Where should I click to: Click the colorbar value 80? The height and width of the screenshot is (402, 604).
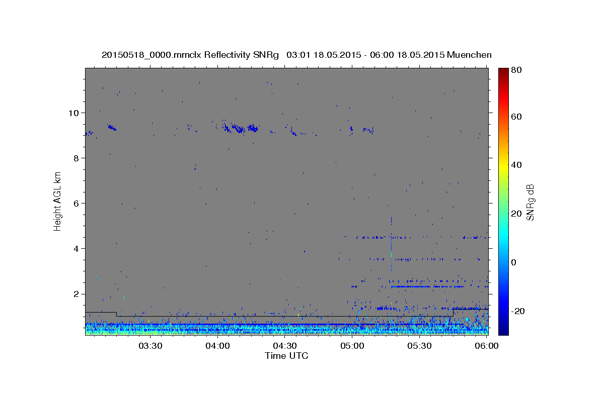(x=517, y=70)
